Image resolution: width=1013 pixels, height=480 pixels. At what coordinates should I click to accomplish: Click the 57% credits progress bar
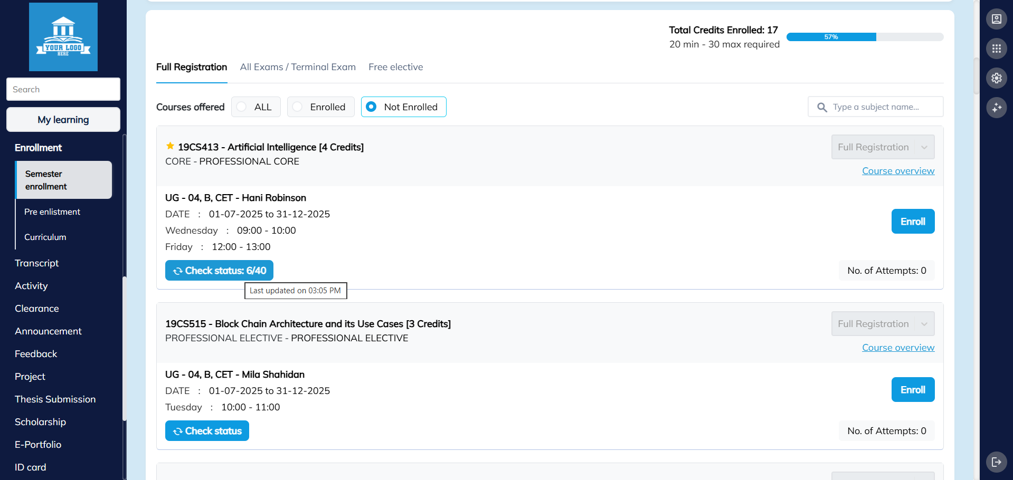(x=864, y=37)
